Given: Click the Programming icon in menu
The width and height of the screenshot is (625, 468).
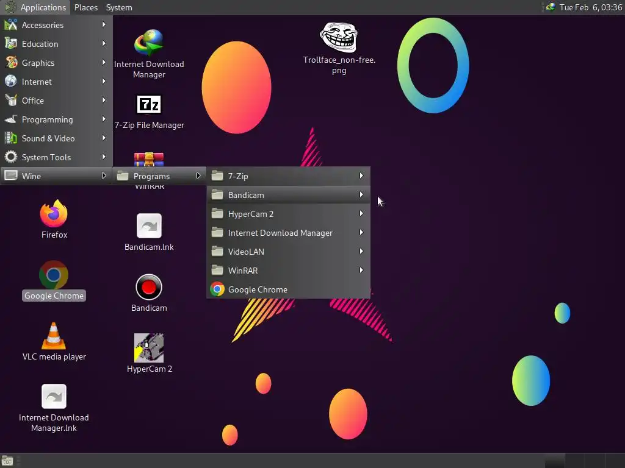Looking at the screenshot, I should click(11, 119).
